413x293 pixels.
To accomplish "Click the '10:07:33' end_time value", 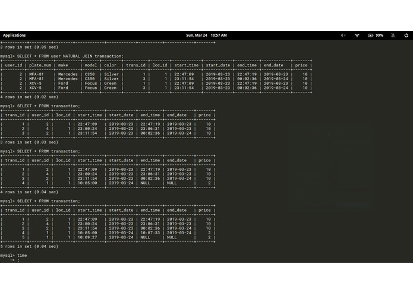I will pos(150,233).
